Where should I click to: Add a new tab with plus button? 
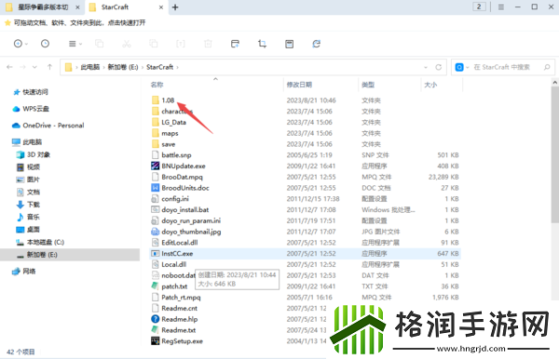[x=175, y=7]
